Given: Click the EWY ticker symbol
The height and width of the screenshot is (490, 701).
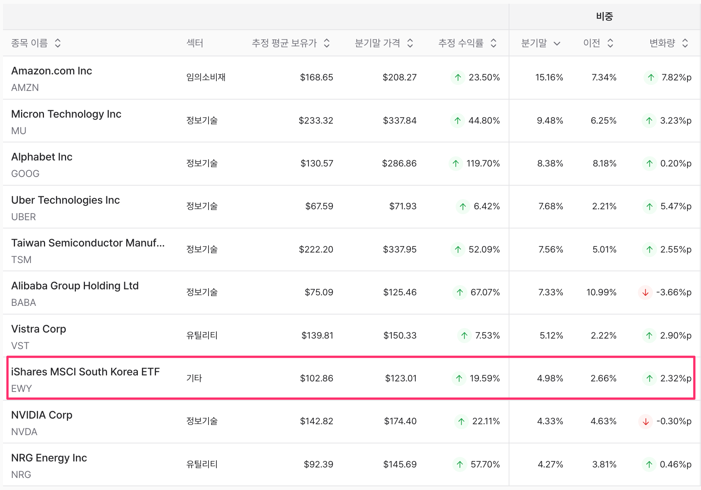Looking at the screenshot, I should coord(21,389).
